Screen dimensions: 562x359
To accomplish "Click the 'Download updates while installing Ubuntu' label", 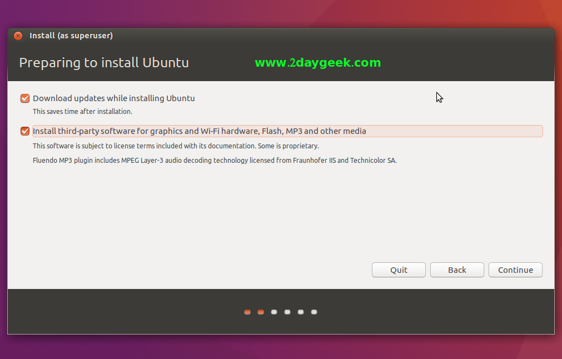I will (x=113, y=98).
